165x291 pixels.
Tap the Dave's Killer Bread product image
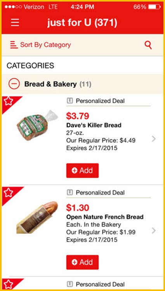coord(37,125)
